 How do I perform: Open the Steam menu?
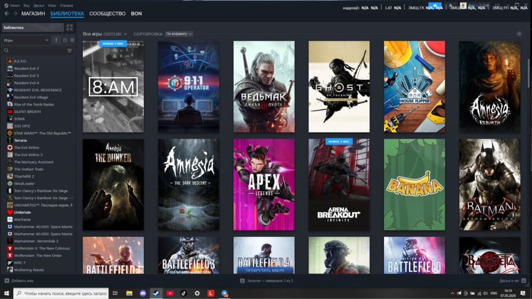pyautogui.click(x=12, y=5)
